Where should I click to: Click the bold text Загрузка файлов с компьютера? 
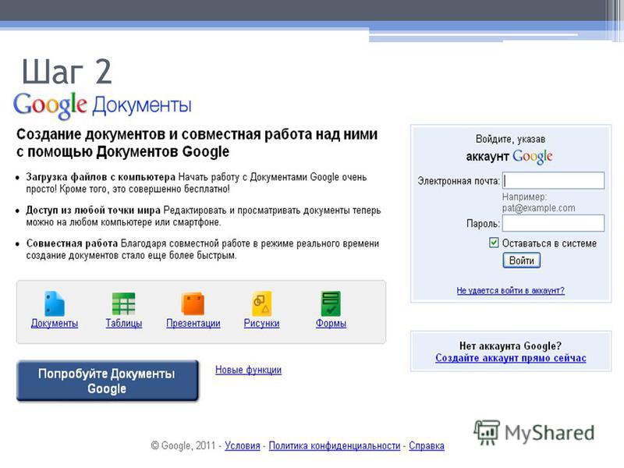(101, 177)
